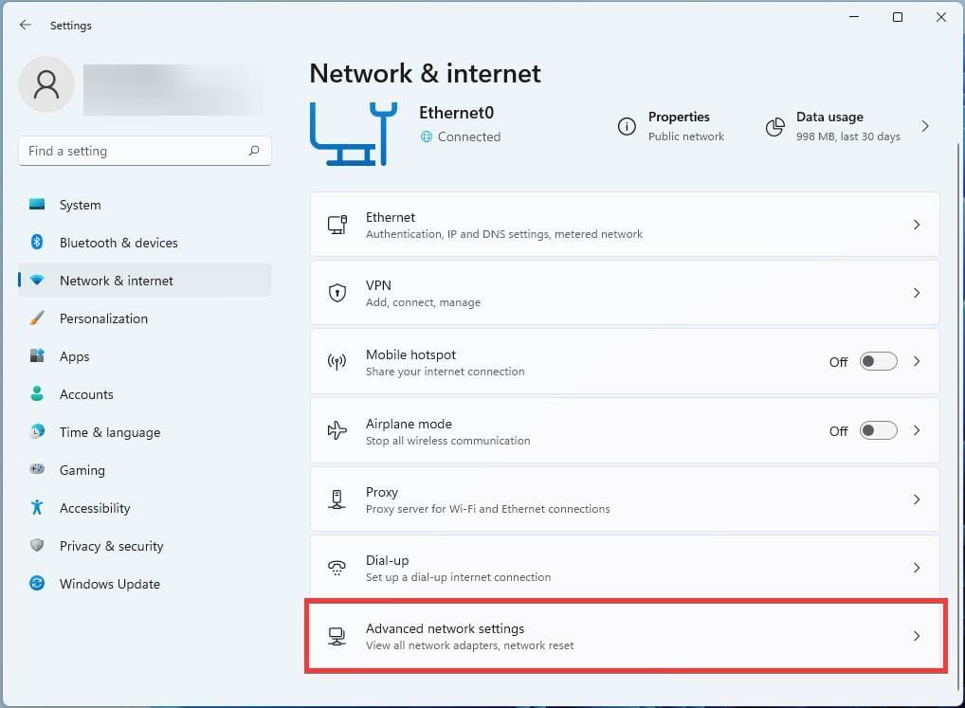The height and width of the screenshot is (708, 965).
Task: Click the Bluetooth icon in sidebar
Action: point(37,243)
